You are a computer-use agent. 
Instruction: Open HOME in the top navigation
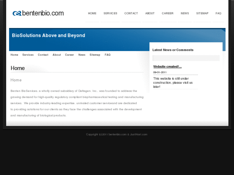[x=92, y=13]
